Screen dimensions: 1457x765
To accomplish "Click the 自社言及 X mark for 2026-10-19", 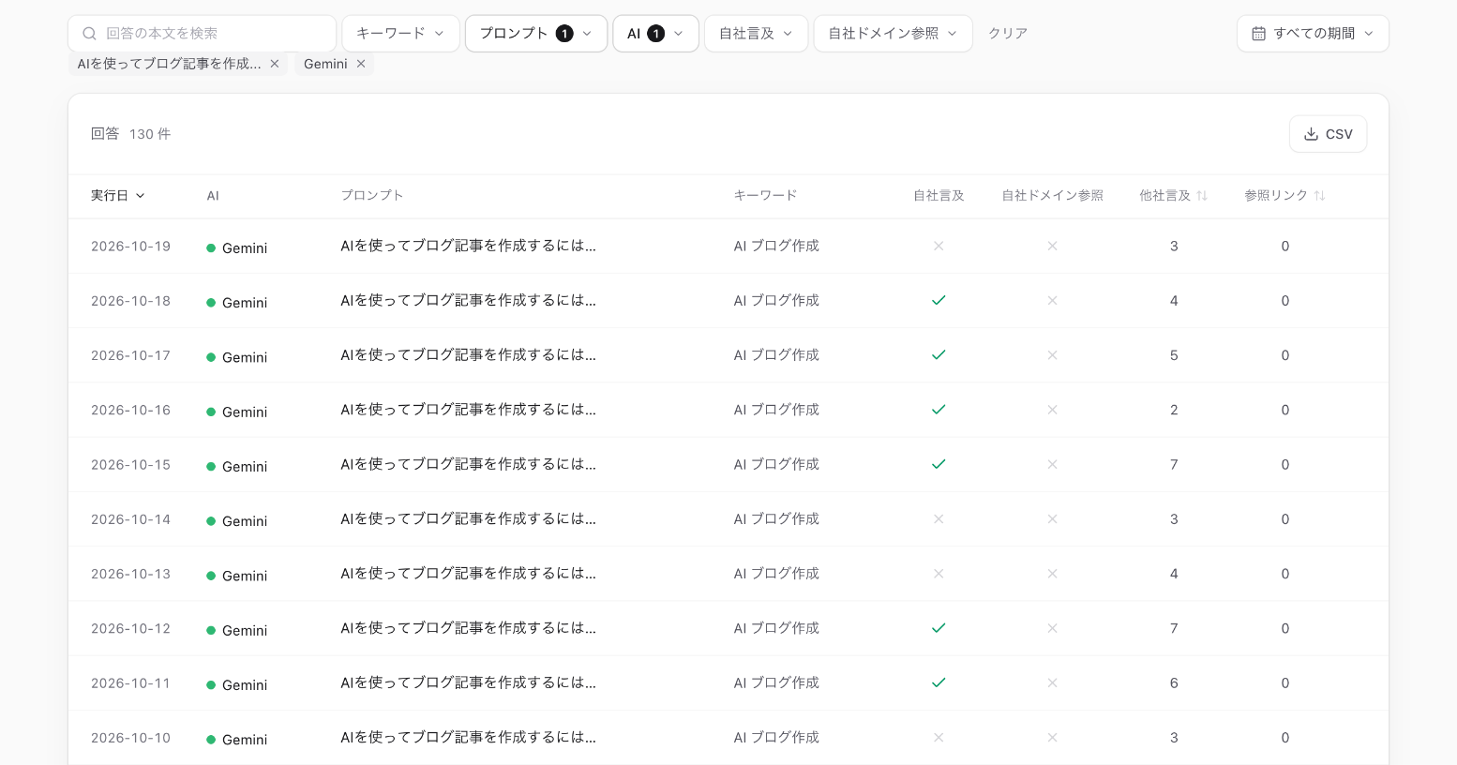I will tap(939, 247).
